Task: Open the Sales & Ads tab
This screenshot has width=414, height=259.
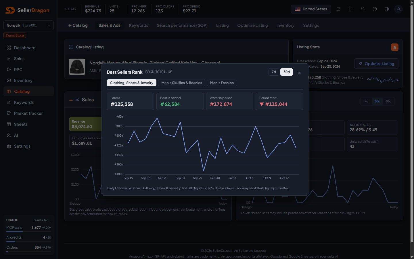Action: (x=109, y=25)
